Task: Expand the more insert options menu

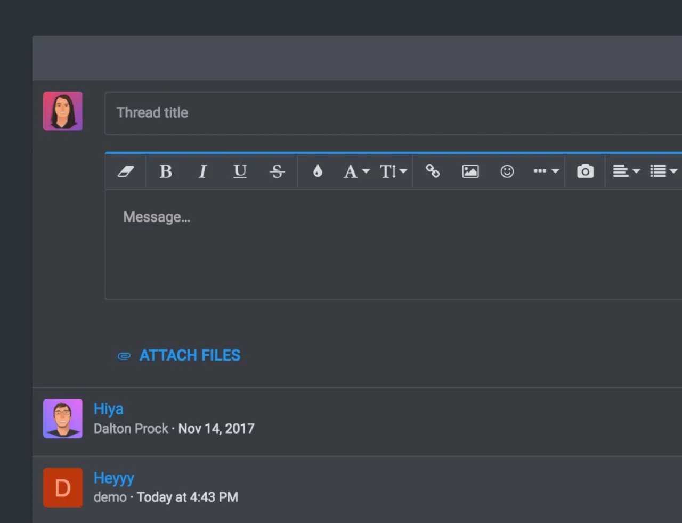Action: pyautogui.click(x=546, y=171)
